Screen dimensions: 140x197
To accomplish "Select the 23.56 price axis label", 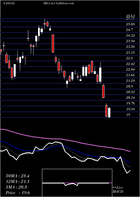I will click(130, 47).
